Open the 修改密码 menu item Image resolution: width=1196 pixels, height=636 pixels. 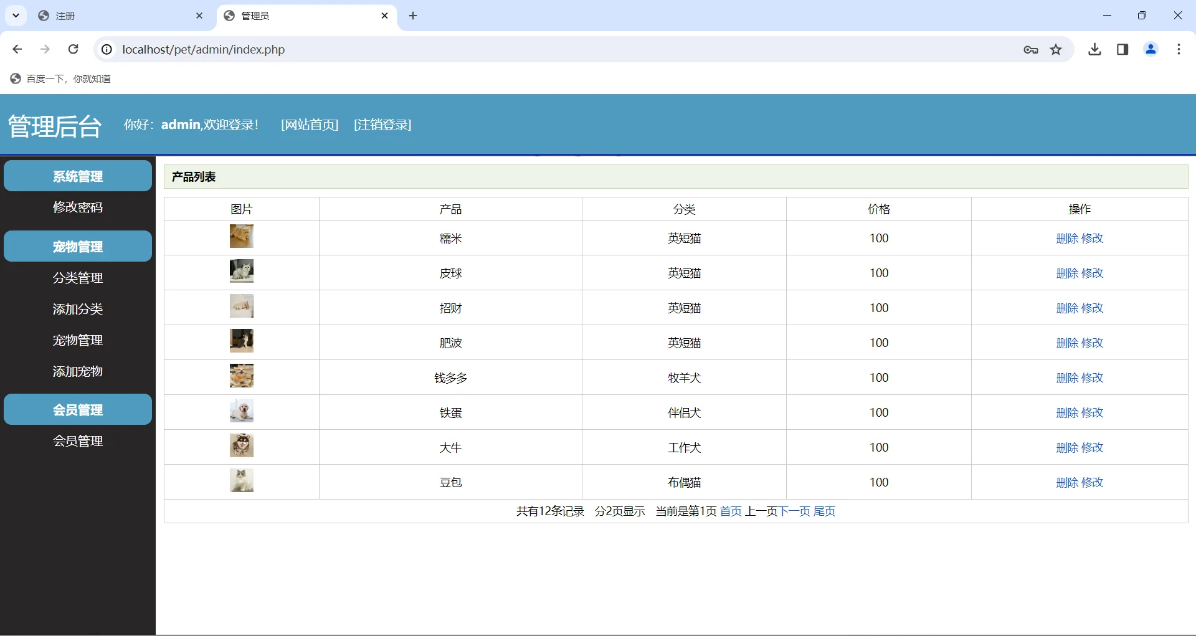click(77, 207)
